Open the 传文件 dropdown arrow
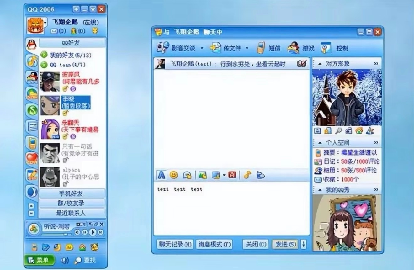The height and width of the screenshot is (270, 414). (x=247, y=48)
